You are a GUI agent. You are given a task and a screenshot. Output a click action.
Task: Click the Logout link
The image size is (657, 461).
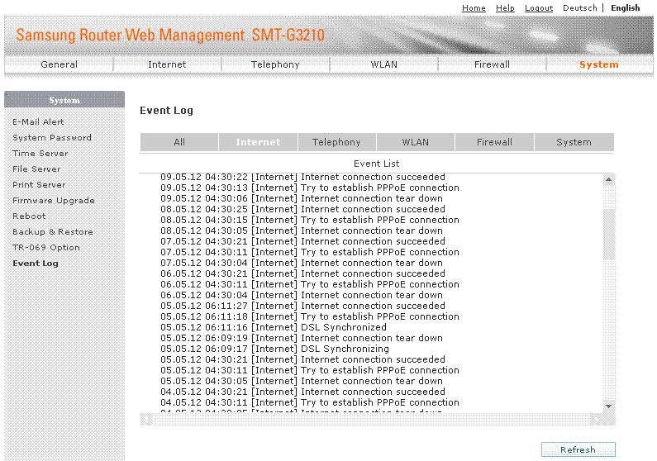pos(539,8)
